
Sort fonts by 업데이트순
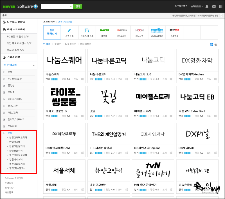coord(85,44)
